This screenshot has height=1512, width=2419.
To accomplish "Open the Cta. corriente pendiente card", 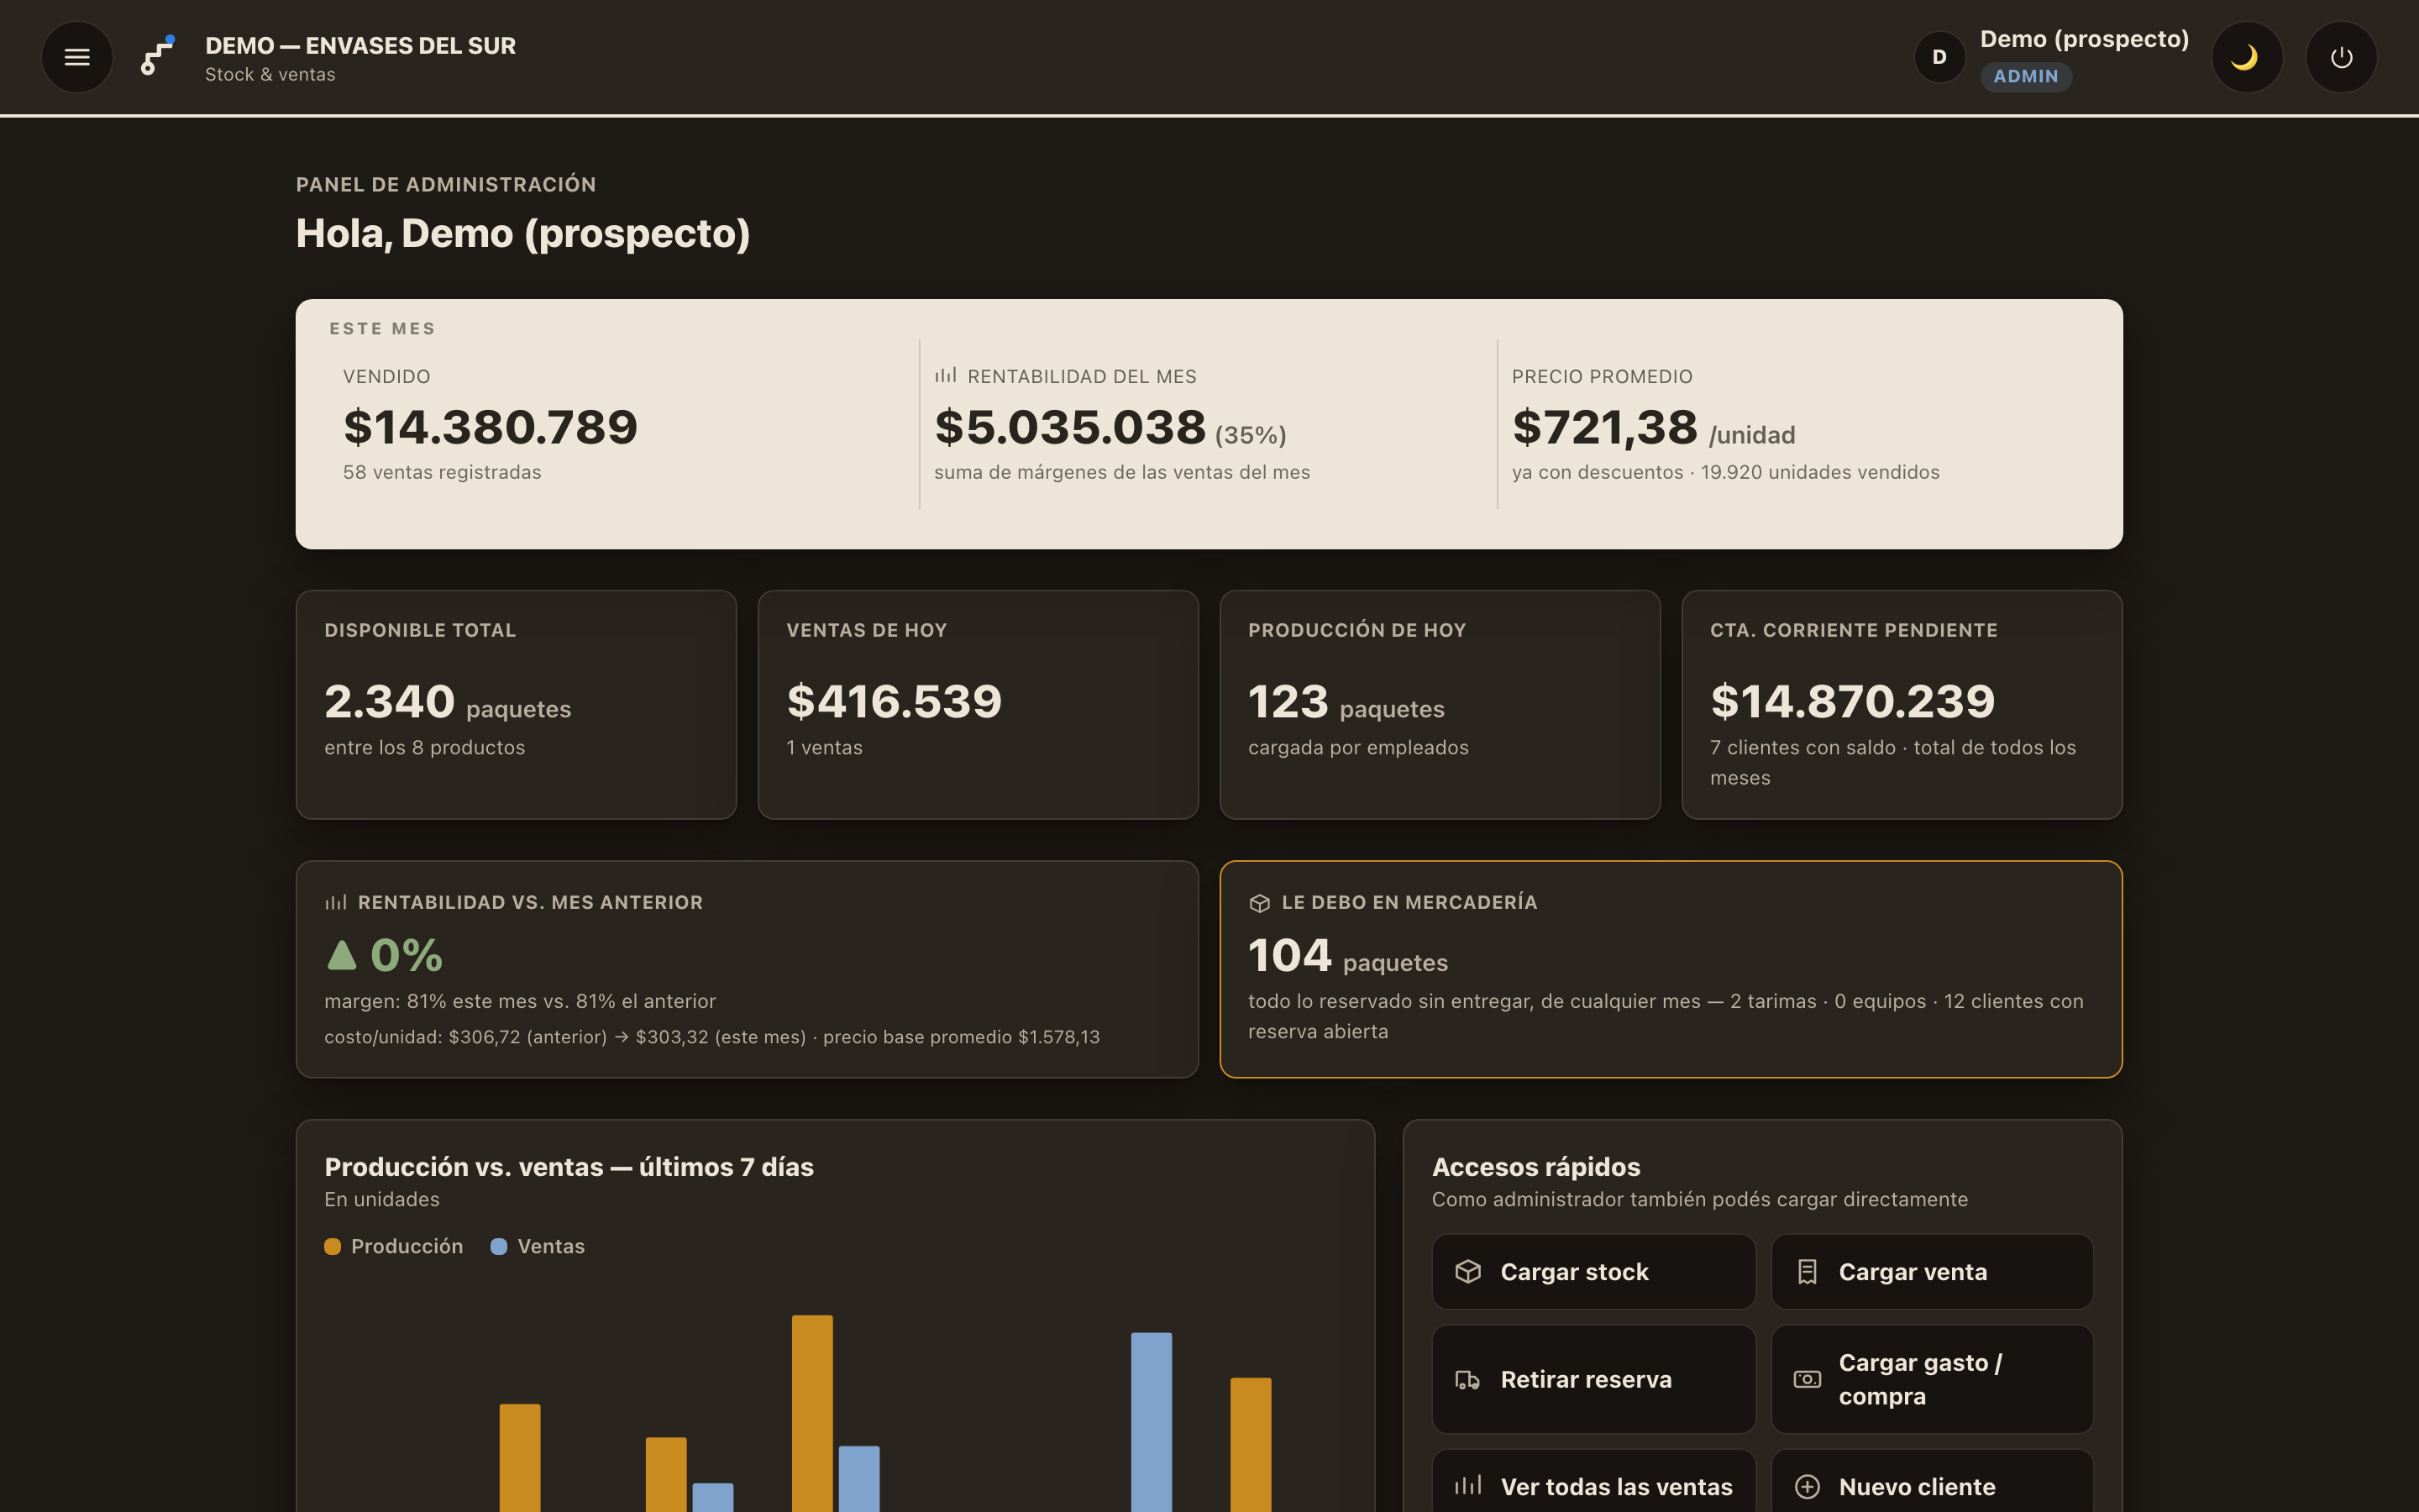I will tap(1902, 704).
